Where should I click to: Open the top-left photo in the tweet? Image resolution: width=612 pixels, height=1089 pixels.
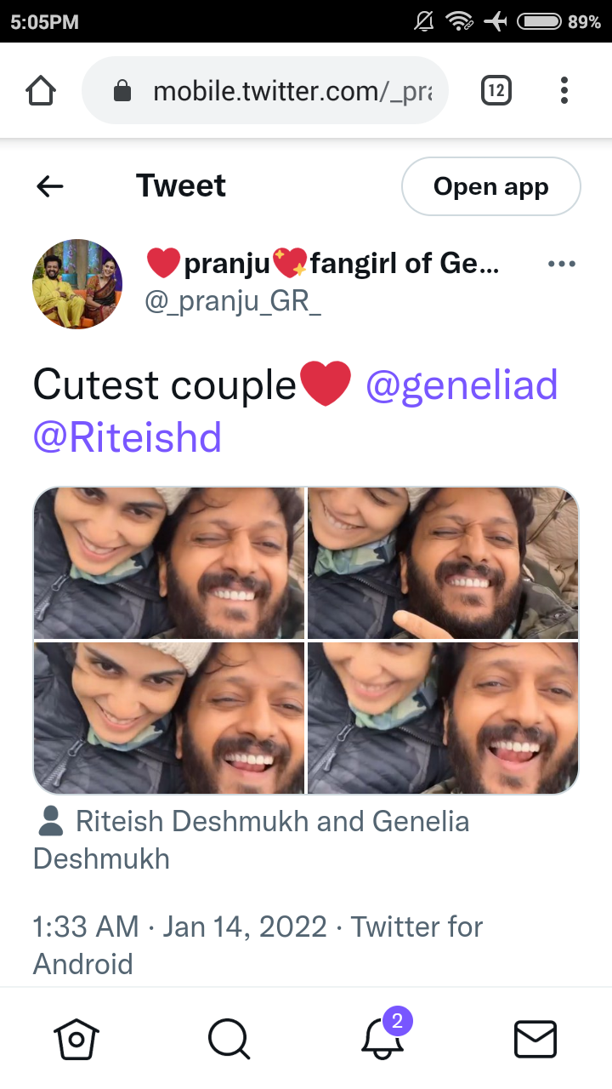pos(169,563)
